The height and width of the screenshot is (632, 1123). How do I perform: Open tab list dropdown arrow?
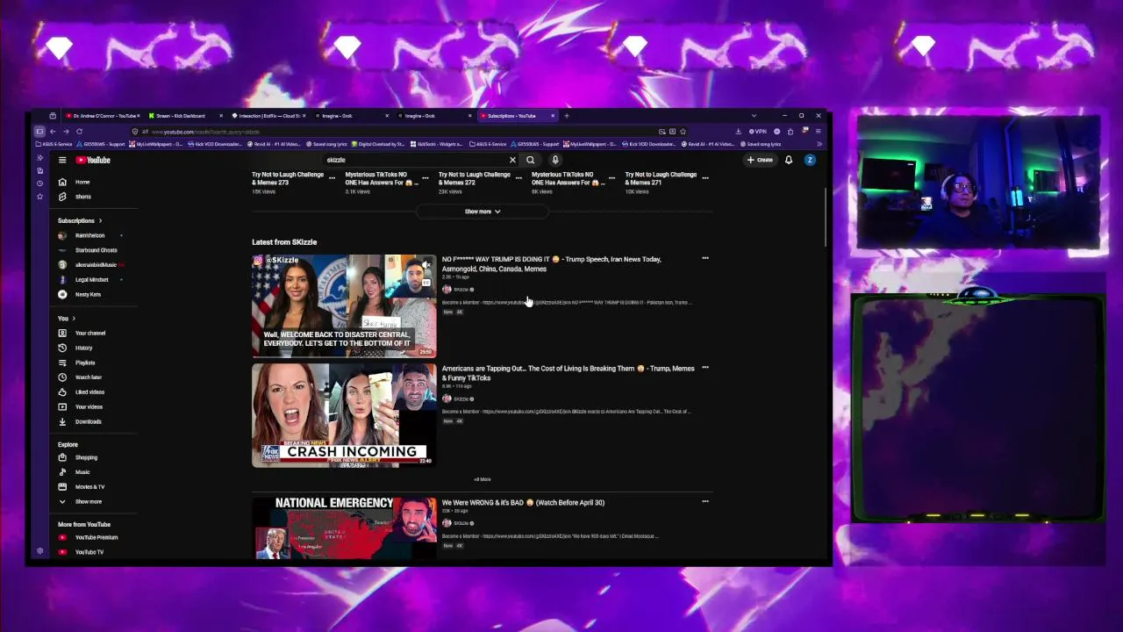(x=753, y=116)
